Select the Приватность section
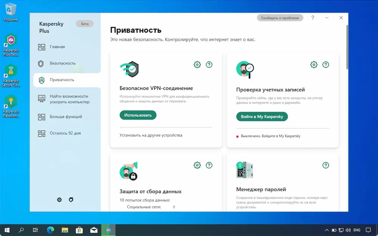This screenshot has width=378, height=236. point(67,80)
